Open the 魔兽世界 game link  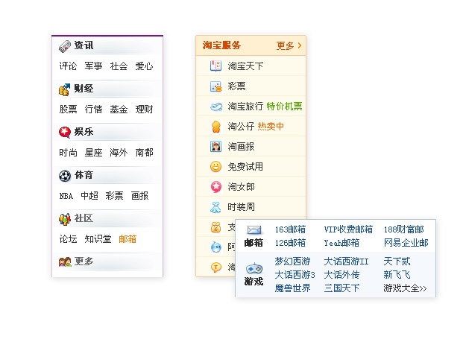coord(292,288)
